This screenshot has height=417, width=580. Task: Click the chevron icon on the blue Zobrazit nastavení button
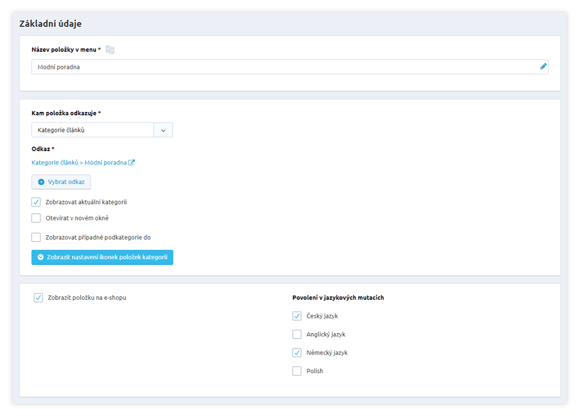41,257
